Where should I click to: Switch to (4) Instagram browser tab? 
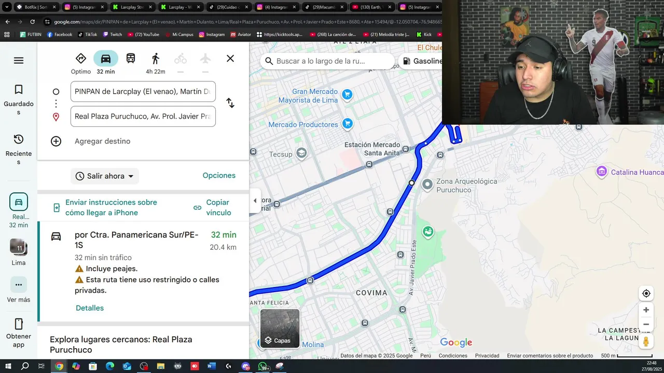pyautogui.click(x=275, y=7)
